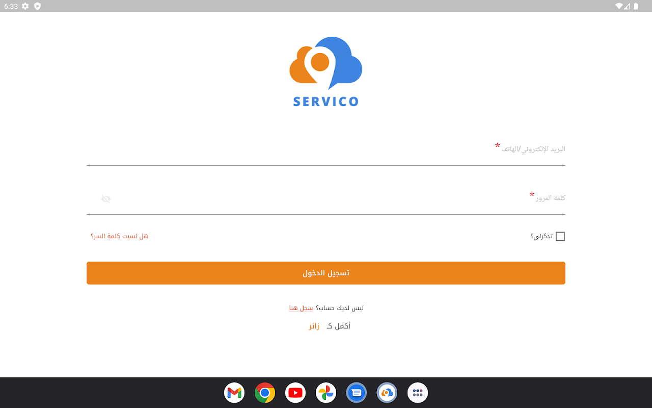652x408 pixels.
Task: Check the تذكرني remember me box
Action: (560, 236)
